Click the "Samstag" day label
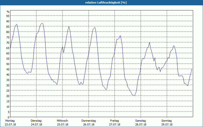 coord(141,121)
